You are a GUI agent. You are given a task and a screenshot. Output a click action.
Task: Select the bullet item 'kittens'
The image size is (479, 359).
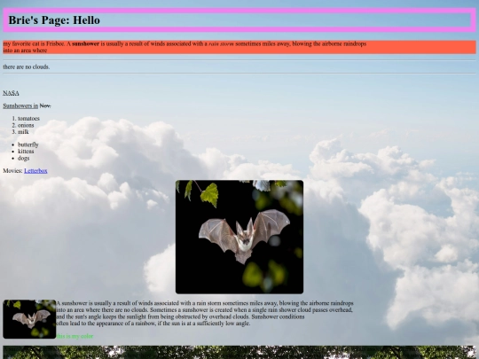coord(26,152)
